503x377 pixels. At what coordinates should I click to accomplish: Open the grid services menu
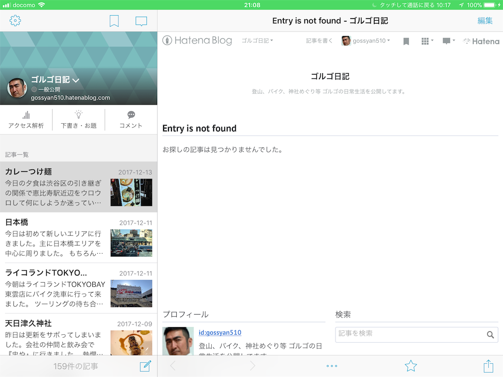427,41
